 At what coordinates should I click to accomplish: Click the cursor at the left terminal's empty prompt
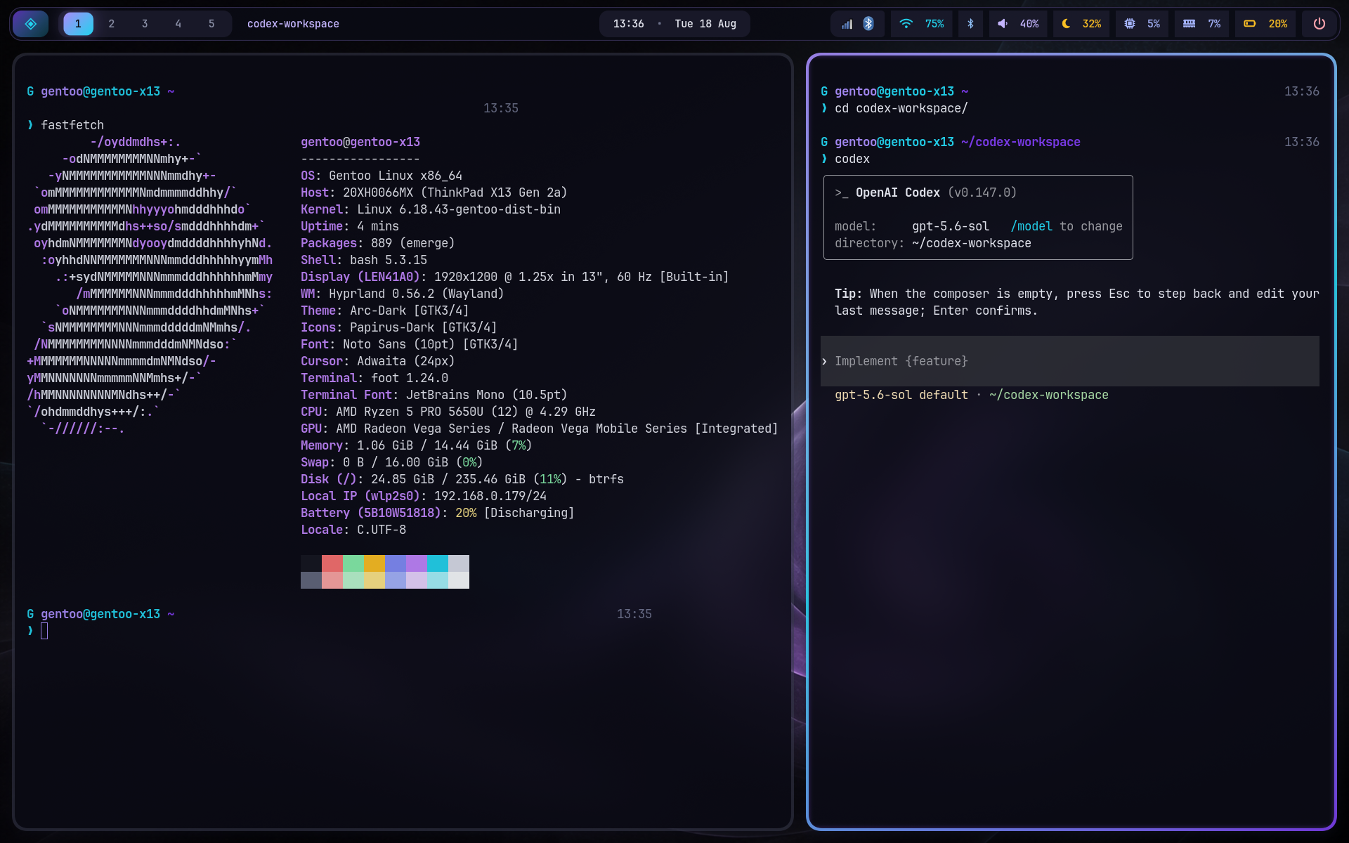44,631
